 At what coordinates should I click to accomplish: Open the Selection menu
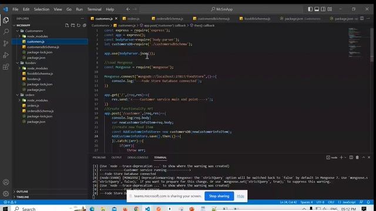click(x=42, y=9)
